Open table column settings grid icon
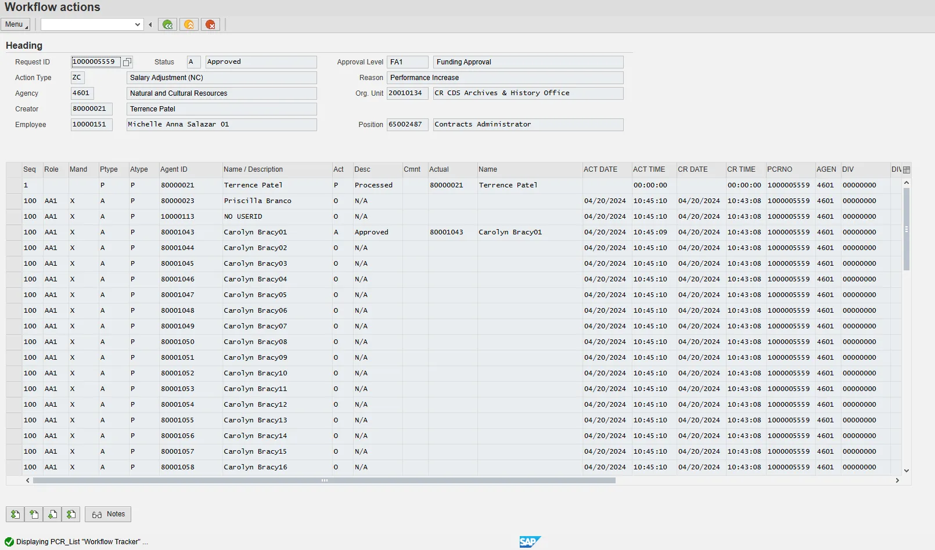 pyautogui.click(x=907, y=170)
